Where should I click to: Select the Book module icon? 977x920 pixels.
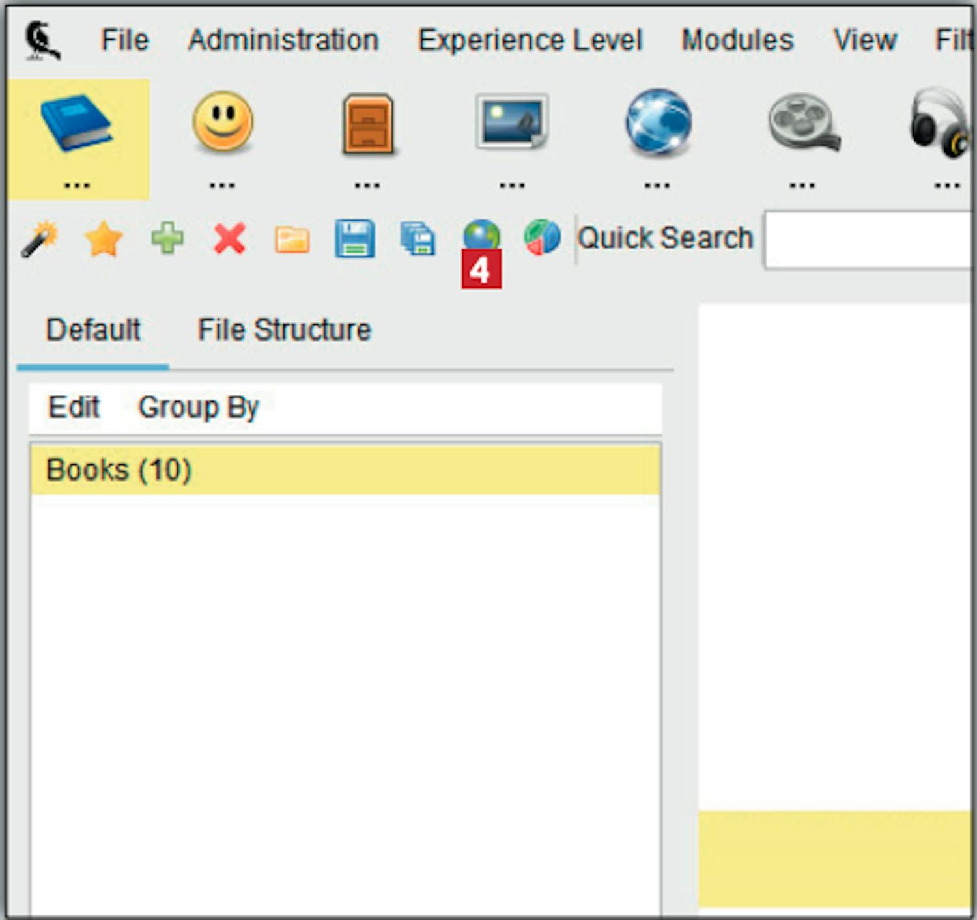click(x=77, y=124)
